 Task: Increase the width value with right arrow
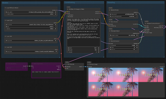[99, 48]
